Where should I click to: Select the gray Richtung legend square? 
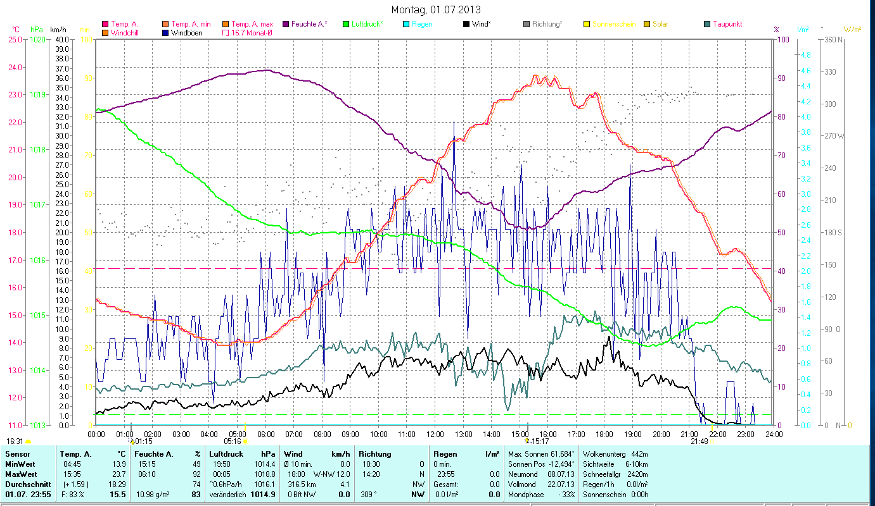coord(526,24)
